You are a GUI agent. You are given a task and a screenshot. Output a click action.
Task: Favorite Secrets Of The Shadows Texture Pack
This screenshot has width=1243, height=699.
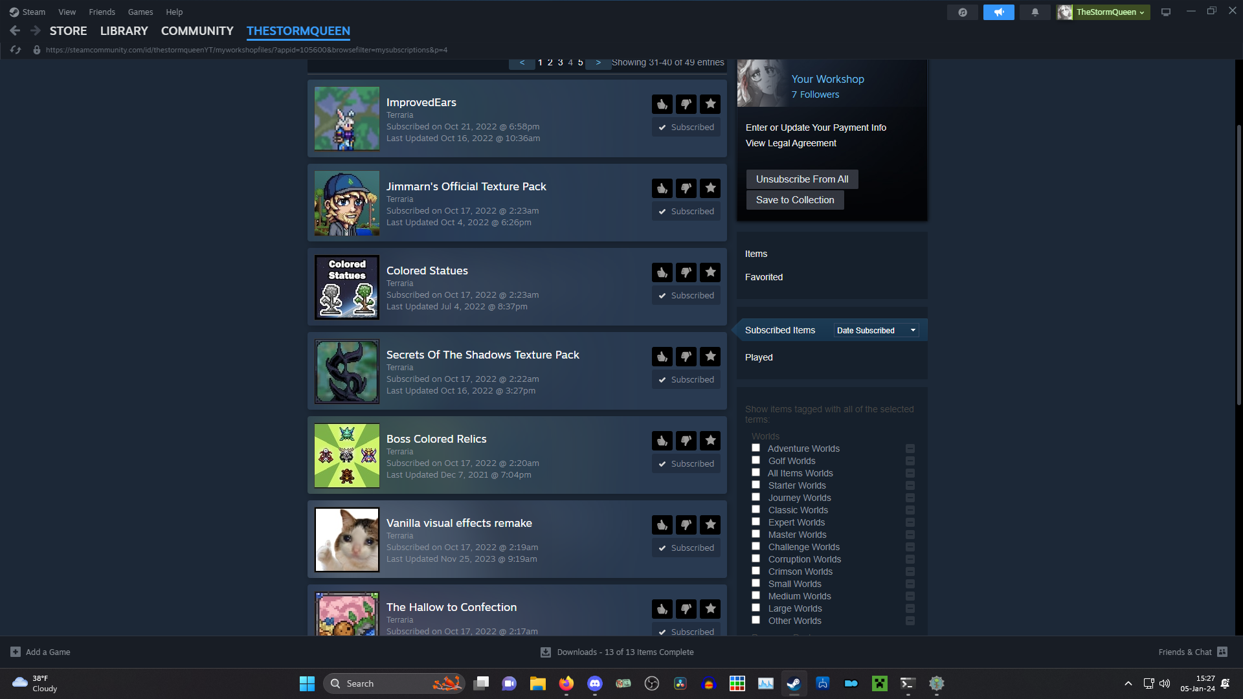(710, 357)
